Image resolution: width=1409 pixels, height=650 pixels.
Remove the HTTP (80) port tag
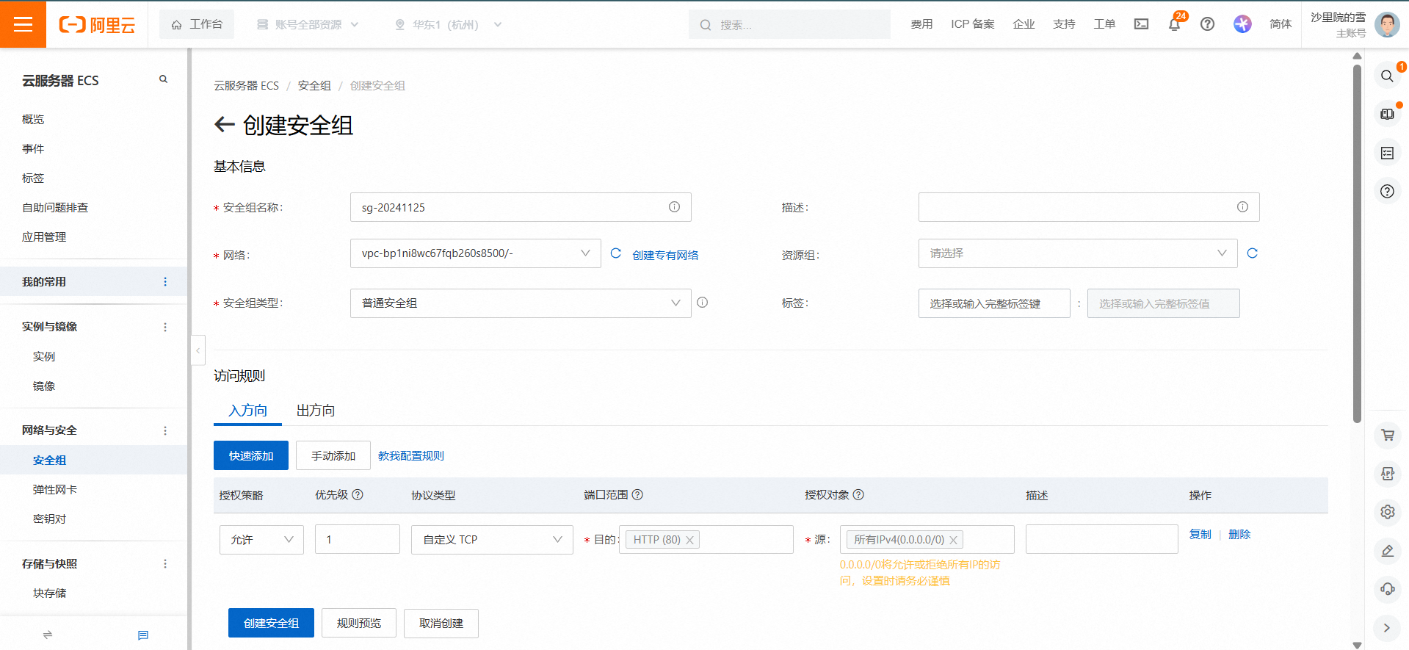pos(689,540)
